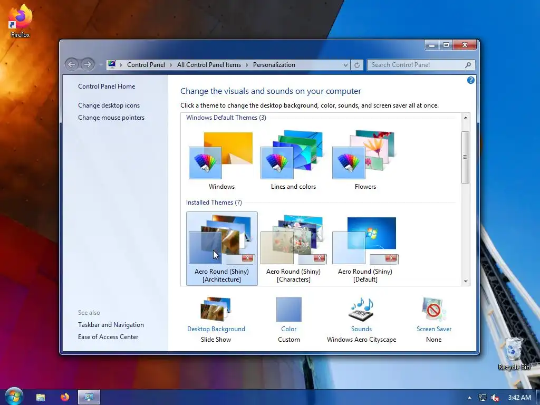Click the Personalization breadcrumb
The width and height of the screenshot is (540, 405).
click(x=274, y=65)
